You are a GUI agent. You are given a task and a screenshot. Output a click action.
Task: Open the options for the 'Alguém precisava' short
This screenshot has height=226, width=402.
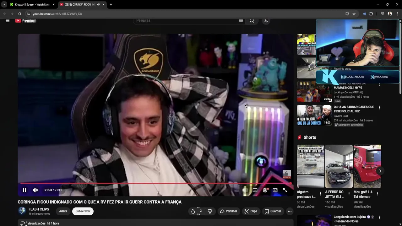320,194
